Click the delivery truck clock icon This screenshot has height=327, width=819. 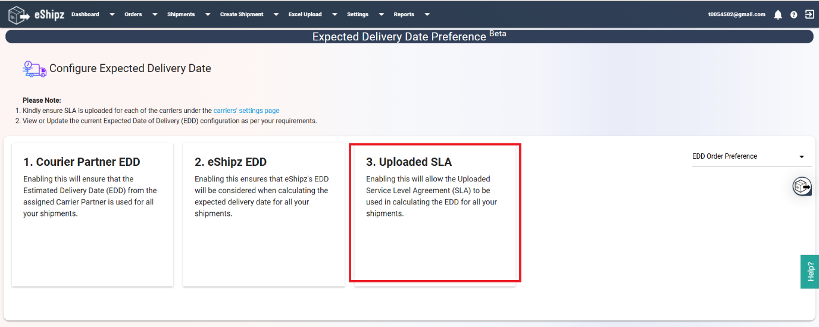pos(34,69)
